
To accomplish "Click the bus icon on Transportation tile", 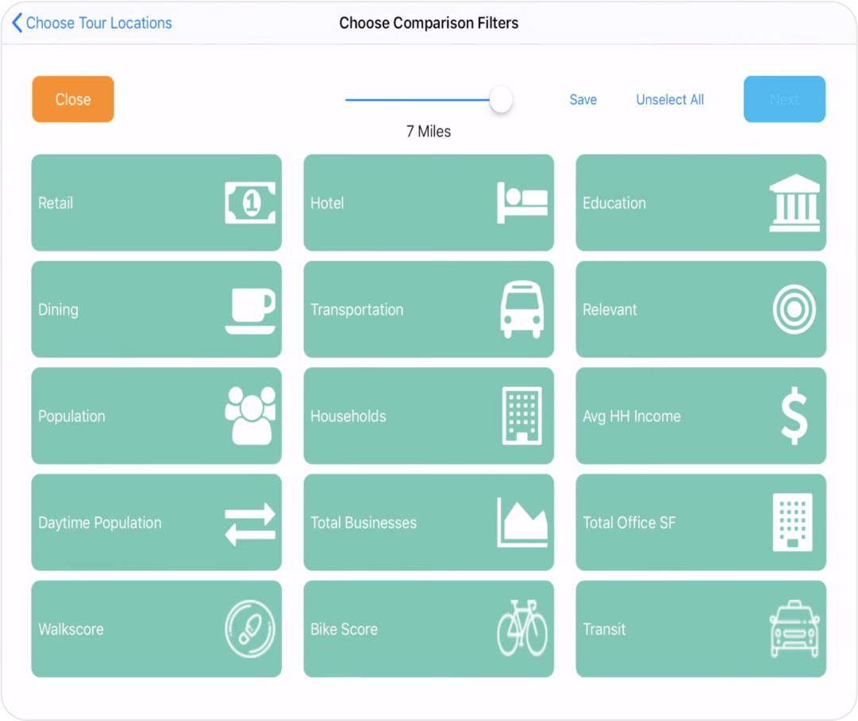I will pos(522,310).
